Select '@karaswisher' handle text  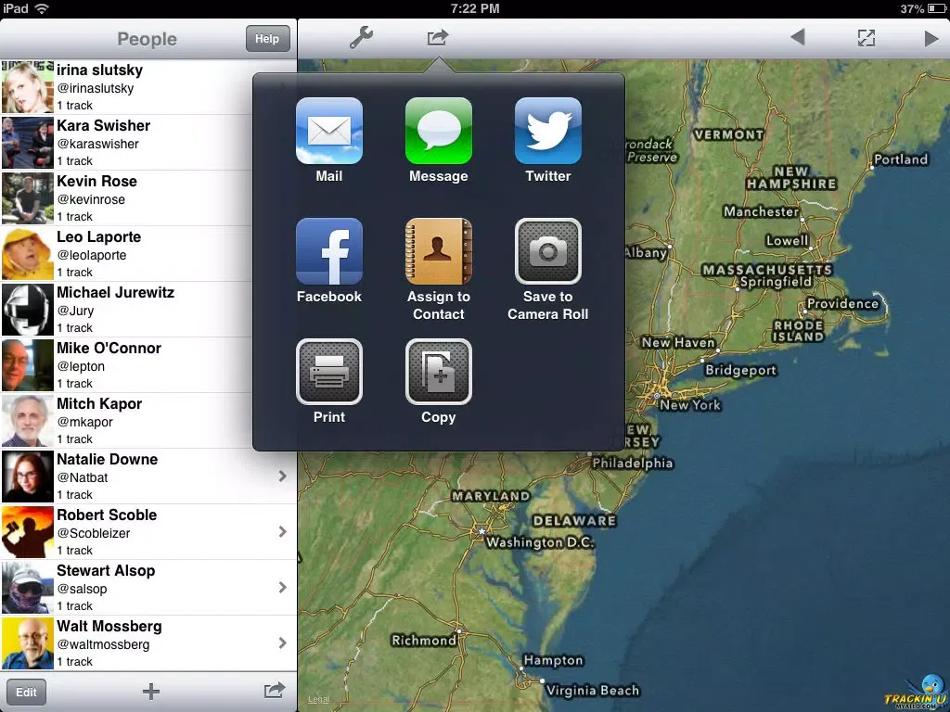click(x=98, y=144)
